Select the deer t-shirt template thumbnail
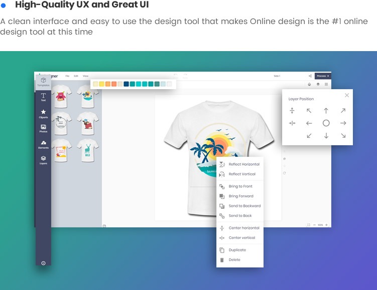Image resolution: width=377 pixels, height=290 pixels. 87,150
